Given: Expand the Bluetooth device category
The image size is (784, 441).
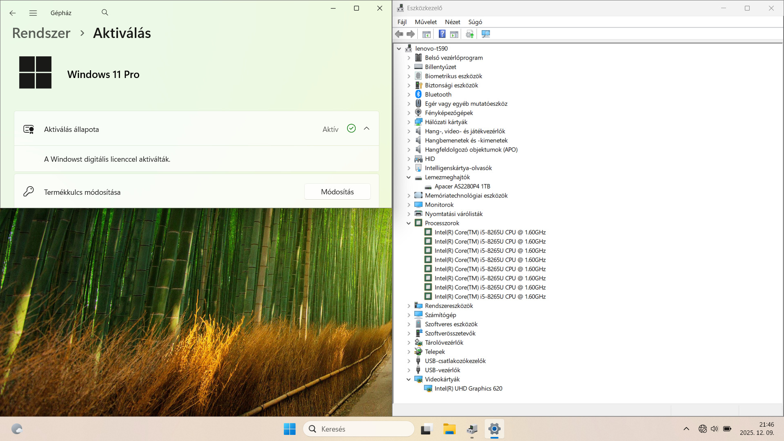Looking at the screenshot, I should point(409,95).
